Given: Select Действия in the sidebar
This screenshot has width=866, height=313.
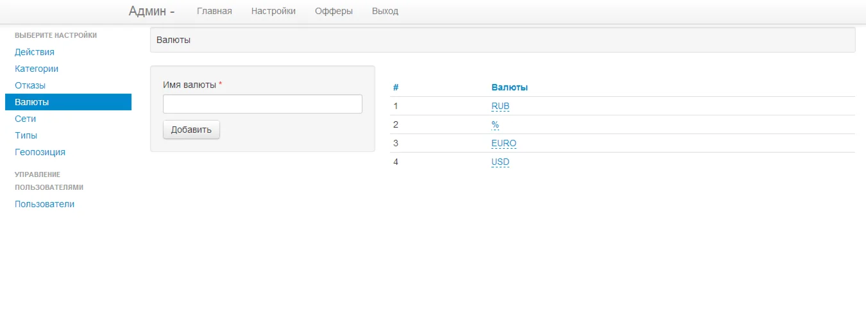Looking at the screenshot, I should coord(35,52).
